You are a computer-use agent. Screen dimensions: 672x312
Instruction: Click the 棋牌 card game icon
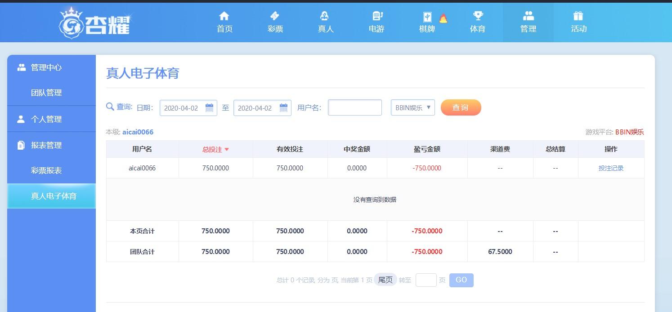click(427, 17)
